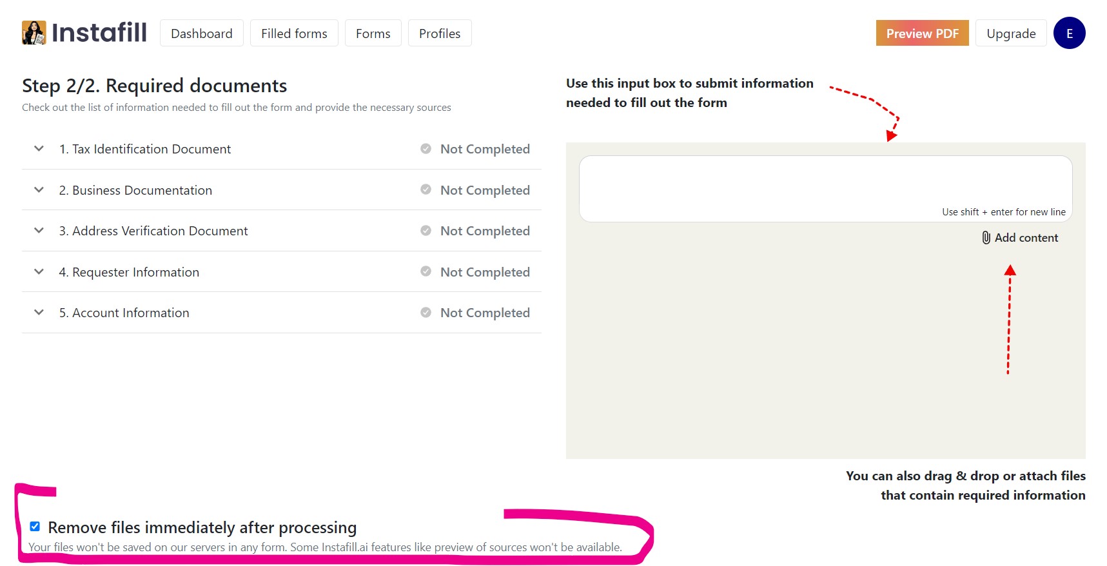This screenshot has height=566, width=1107.
Task: Click the user avatar in the top corner
Action: click(x=1070, y=33)
